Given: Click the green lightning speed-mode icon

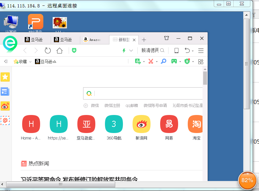Looking at the screenshot, I should coord(124,50).
